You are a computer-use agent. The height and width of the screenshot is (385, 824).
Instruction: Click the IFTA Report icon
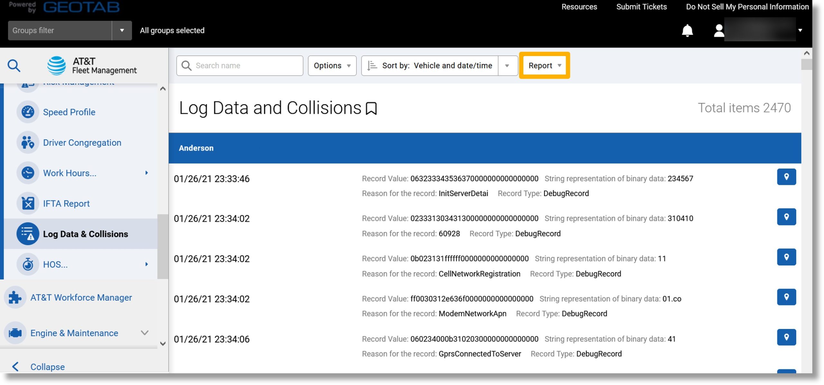[28, 203]
